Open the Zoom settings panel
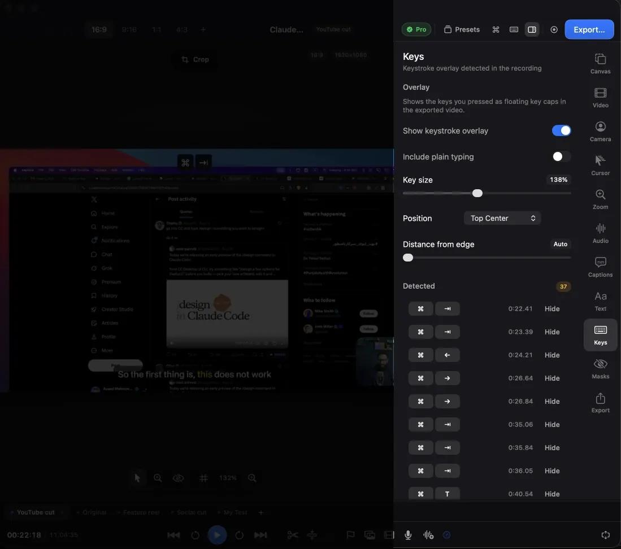Screen dimensions: 621x549 click(x=600, y=199)
